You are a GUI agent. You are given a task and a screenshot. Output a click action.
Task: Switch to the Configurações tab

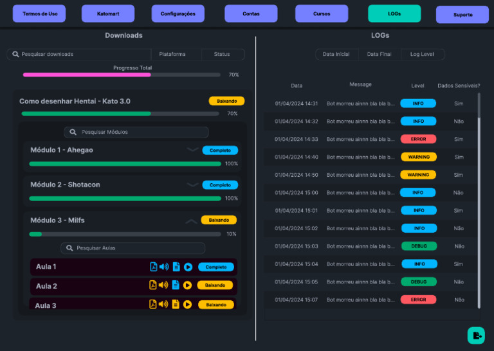pyautogui.click(x=178, y=14)
